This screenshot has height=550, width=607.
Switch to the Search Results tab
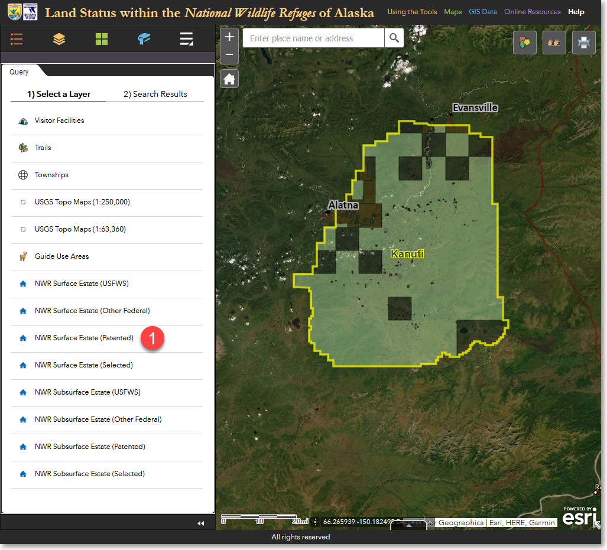coord(155,94)
